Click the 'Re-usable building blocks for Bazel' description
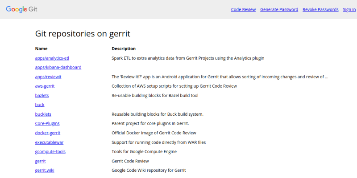The width and height of the screenshot is (357, 178). pyautogui.click(x=155, y=96)
